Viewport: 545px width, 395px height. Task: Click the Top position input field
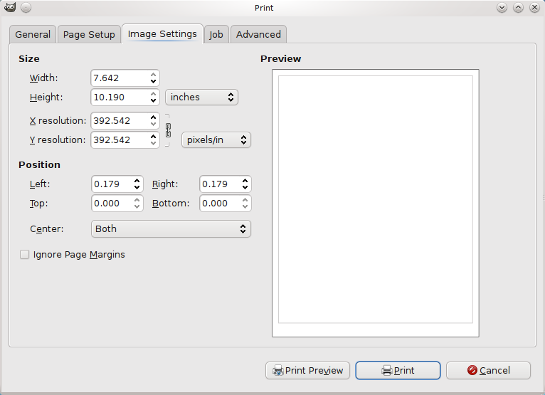click(x=112, y=204)
